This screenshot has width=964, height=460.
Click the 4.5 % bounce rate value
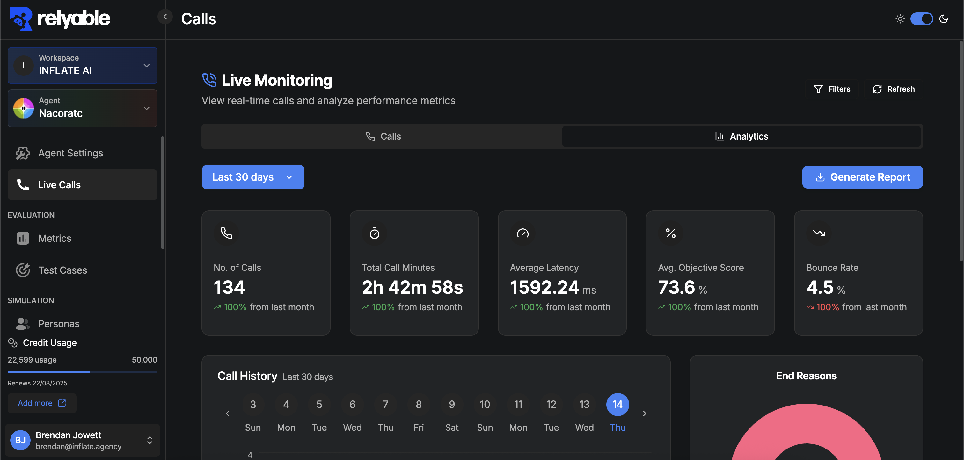tap(826, 287)
